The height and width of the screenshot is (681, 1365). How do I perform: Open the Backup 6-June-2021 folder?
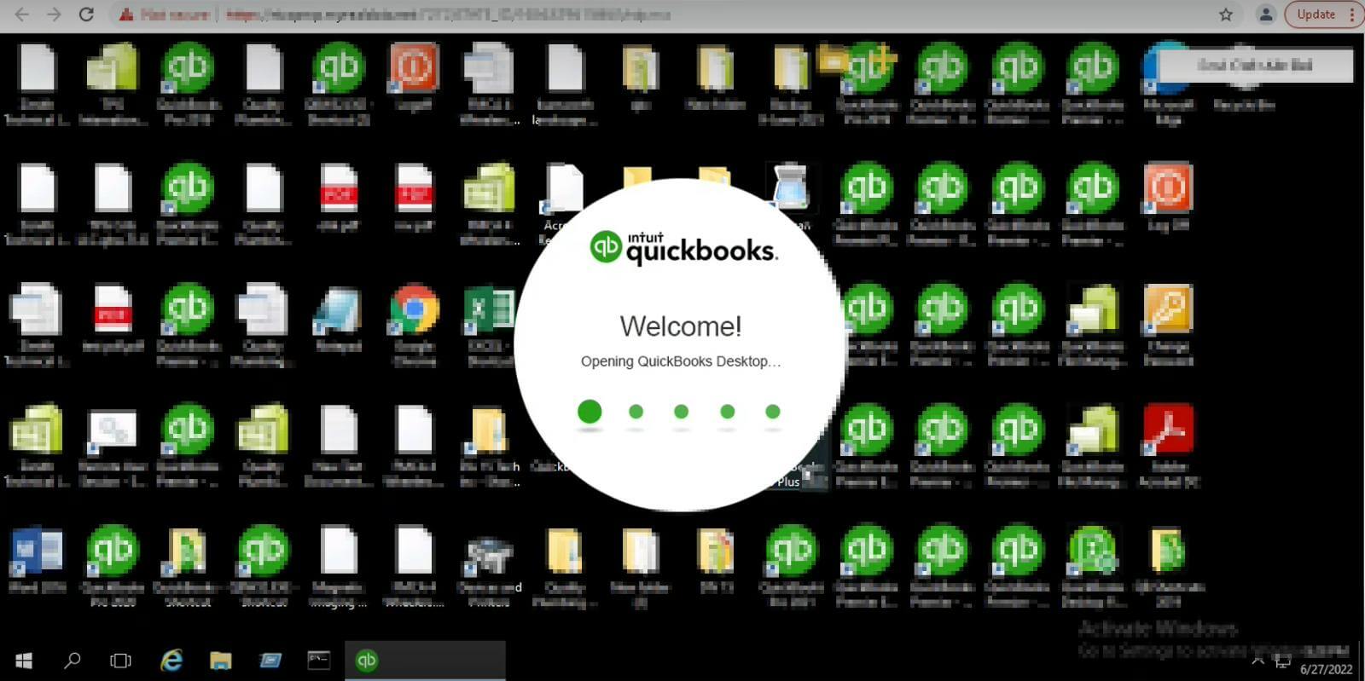pyautogui.click(x=791, y=68)
